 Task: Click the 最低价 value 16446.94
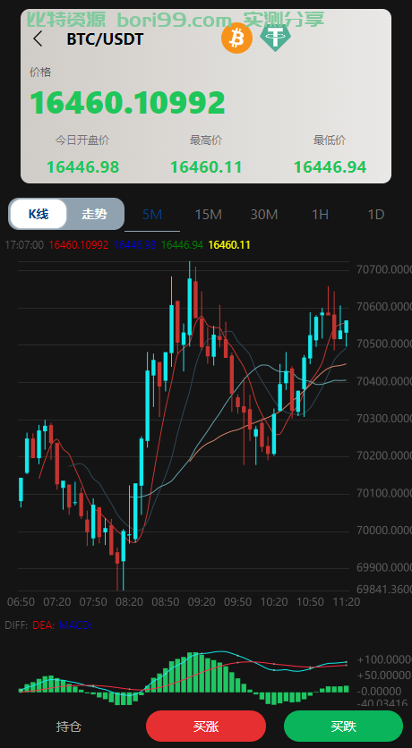pos(330,167)
